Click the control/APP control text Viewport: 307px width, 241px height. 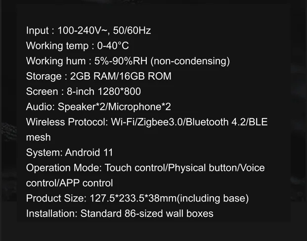[x=69, y=183]
